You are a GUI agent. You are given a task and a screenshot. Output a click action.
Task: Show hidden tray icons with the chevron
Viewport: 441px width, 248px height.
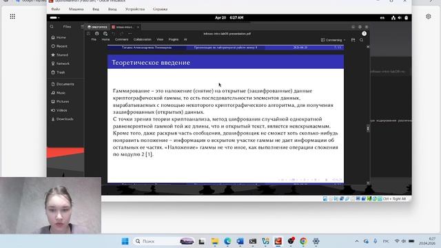click(357, 241)
